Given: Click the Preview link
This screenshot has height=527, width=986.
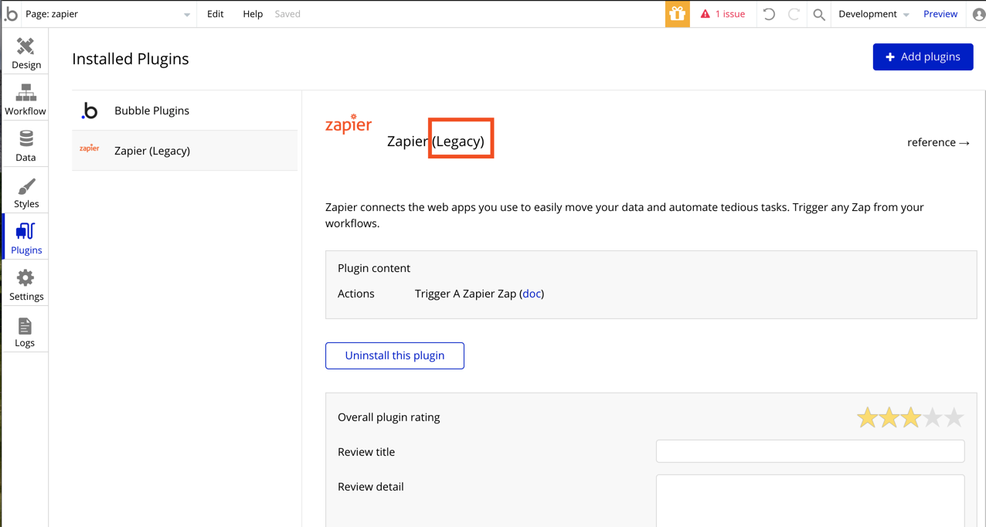Looking at the screenshot, I should point(940,14).
